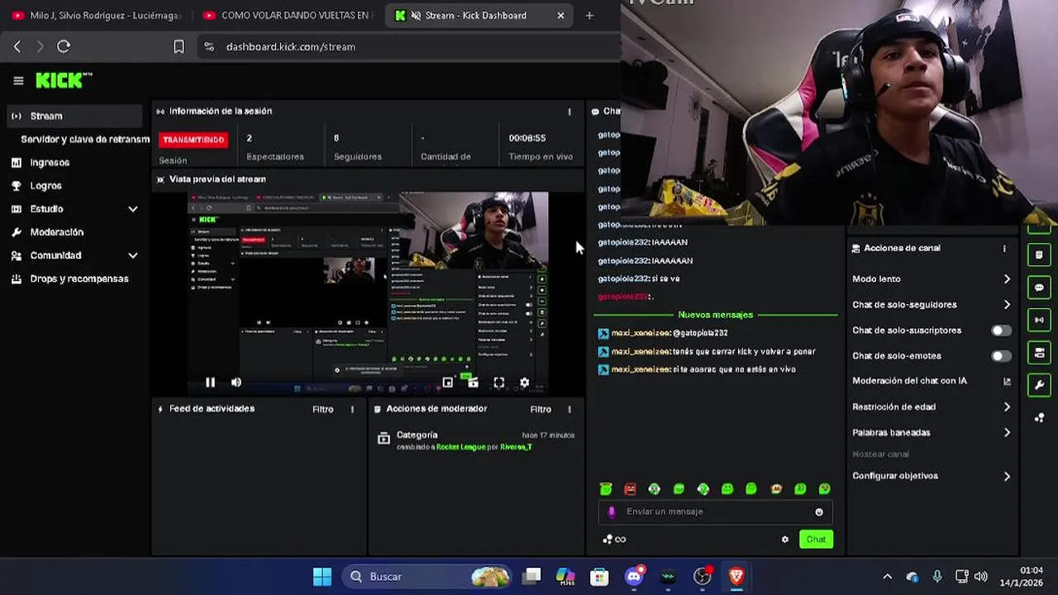The width and height of the screenshot is (1058, 595).
Task: Click the Enviar un mensaje field
Action: (715, 512)
